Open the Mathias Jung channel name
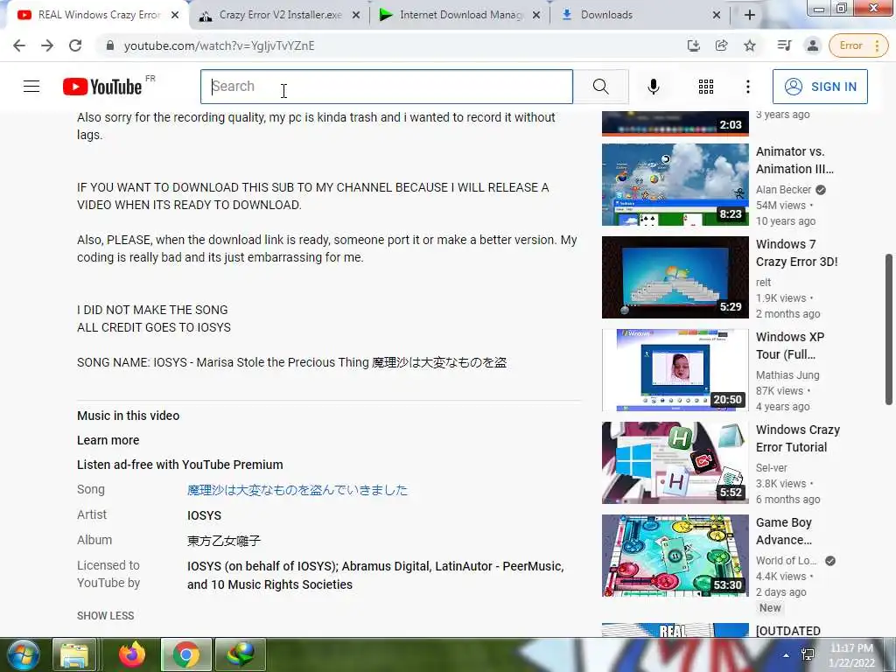Viewport: 896px width, 672px height. [787, 374]
